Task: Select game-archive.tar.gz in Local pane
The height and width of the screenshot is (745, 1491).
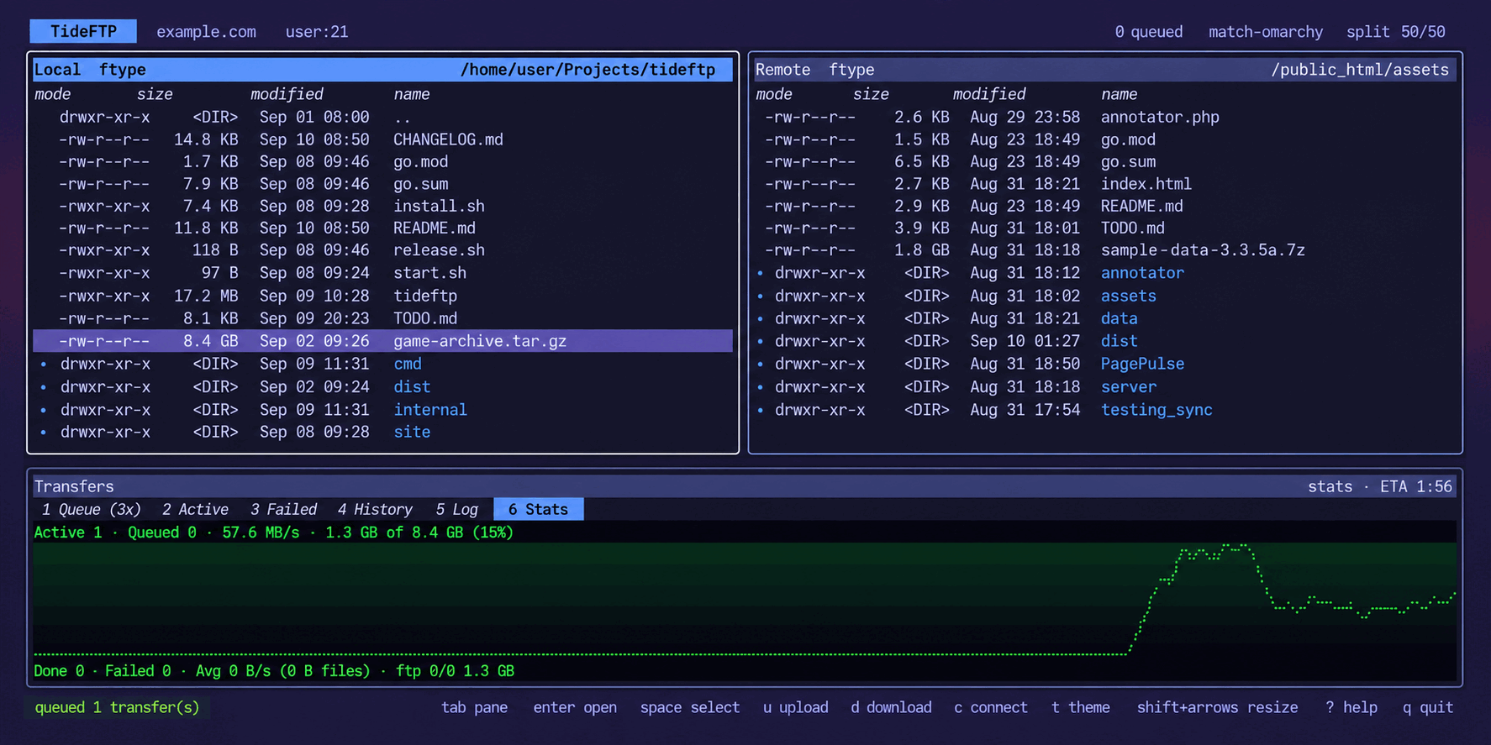Action: point(382,341)
